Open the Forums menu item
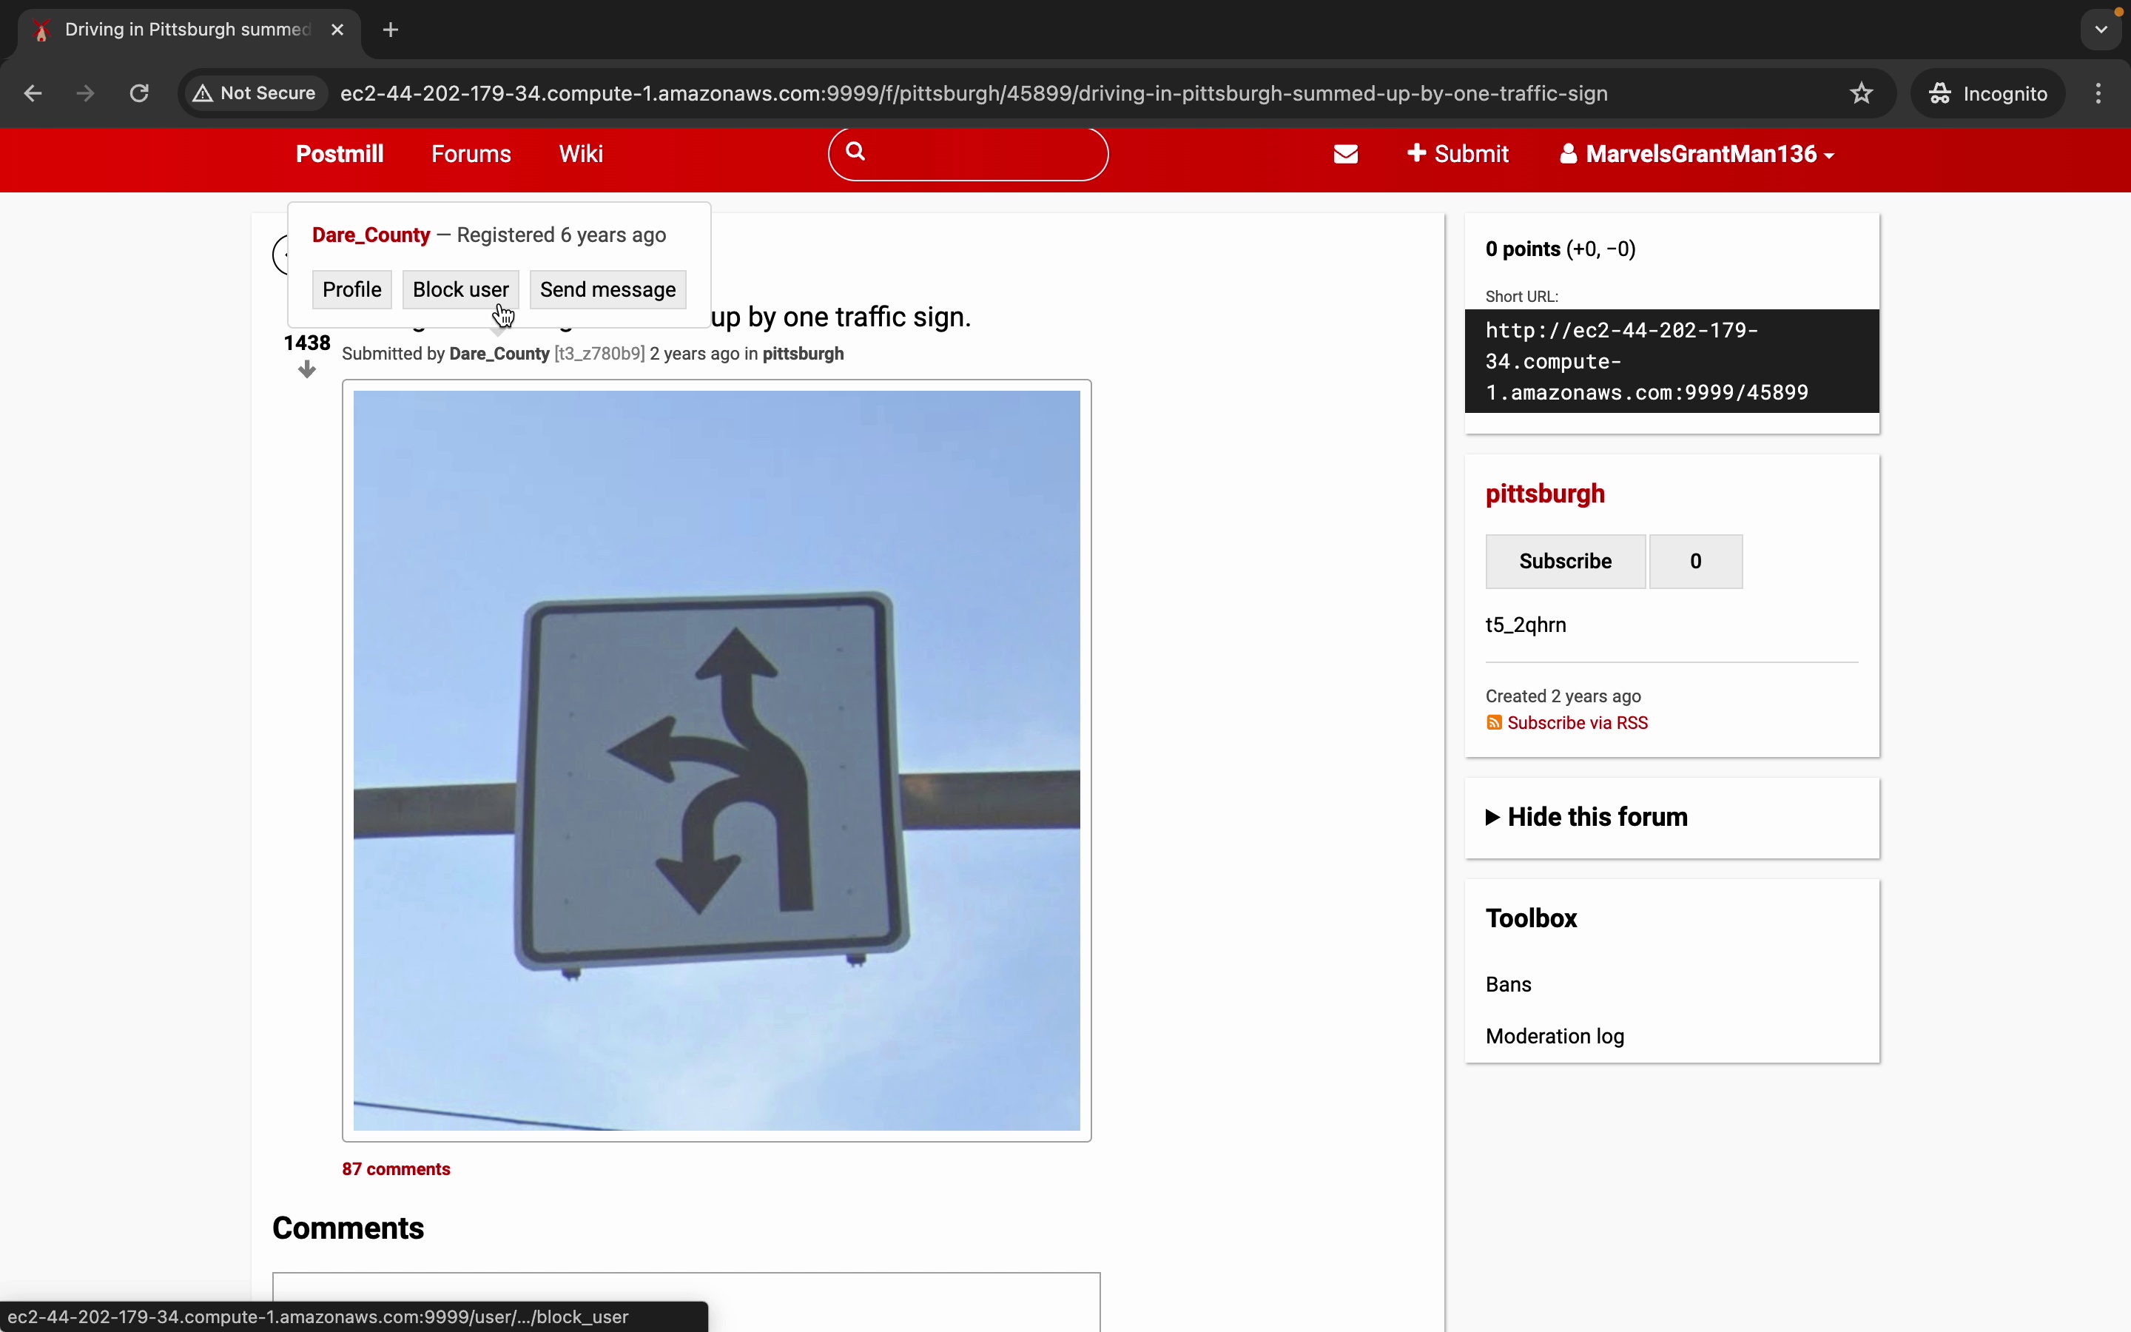This screenshot has width=2131, height=1332. tap(471, 154)
